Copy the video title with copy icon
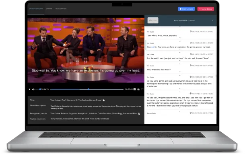 (104, 100)
